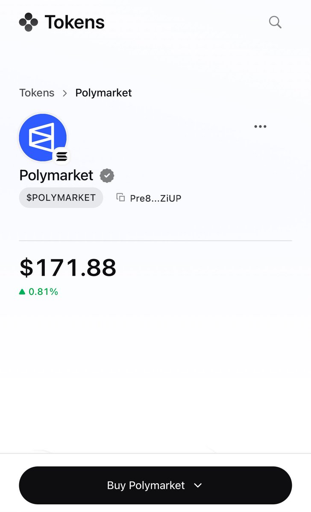The height and width of the screenshot is (512, 311).
Task: Click the horizontal divider above the price
Action: [155, 241]
